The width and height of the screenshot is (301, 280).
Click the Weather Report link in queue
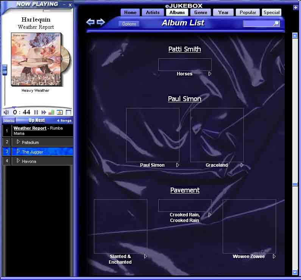[x=30, y=128]
